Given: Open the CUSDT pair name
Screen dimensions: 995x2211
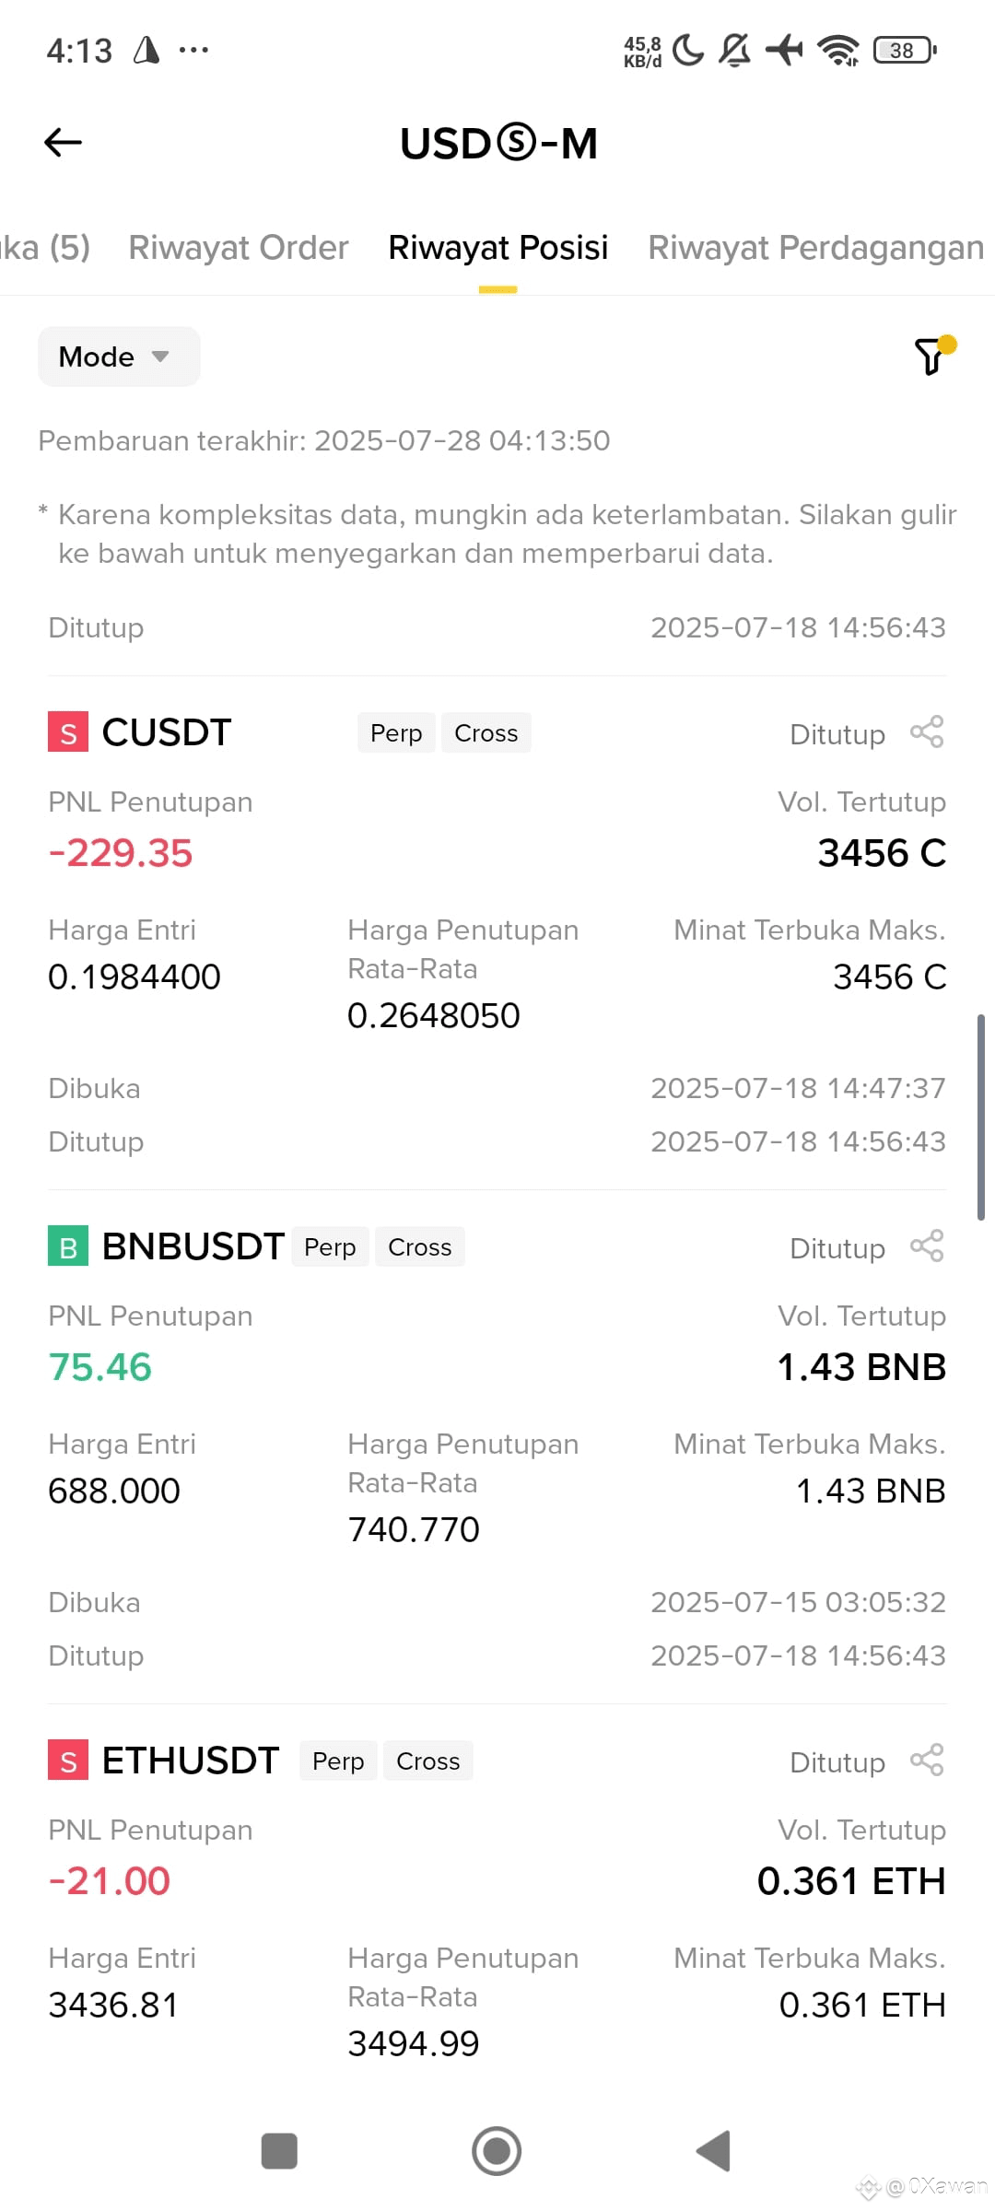Looking at the screenshot, I should point(166,732).
